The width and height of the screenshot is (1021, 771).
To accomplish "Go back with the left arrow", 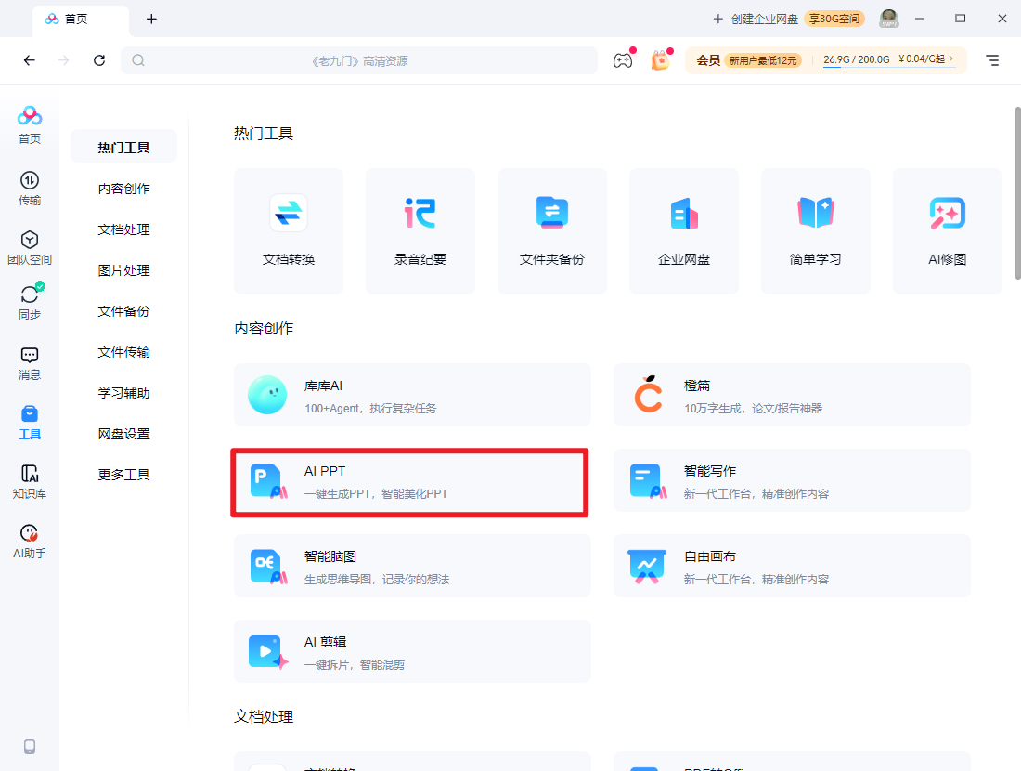I will [x=30, y=60].
